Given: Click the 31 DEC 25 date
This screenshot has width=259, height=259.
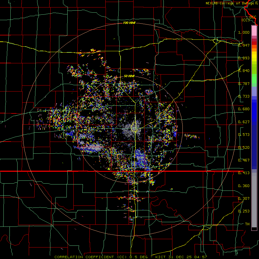Looking at the screenshot, I should pyautogui.click(x=180, y=257).
